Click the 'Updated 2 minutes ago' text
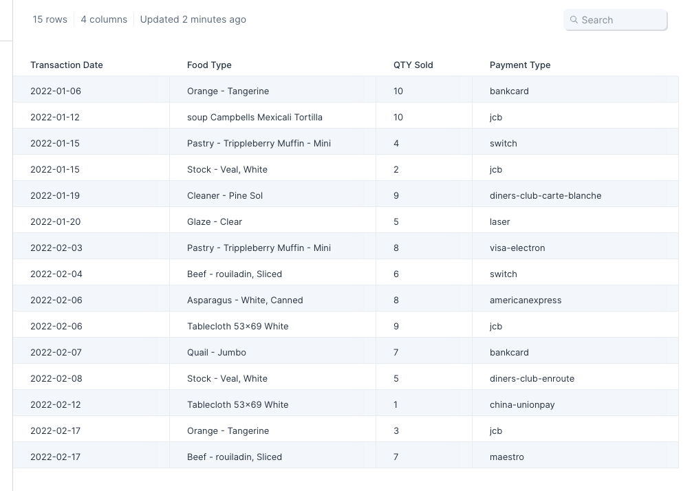The height and width of the screenshot is (491, 692). pos(193,19)
